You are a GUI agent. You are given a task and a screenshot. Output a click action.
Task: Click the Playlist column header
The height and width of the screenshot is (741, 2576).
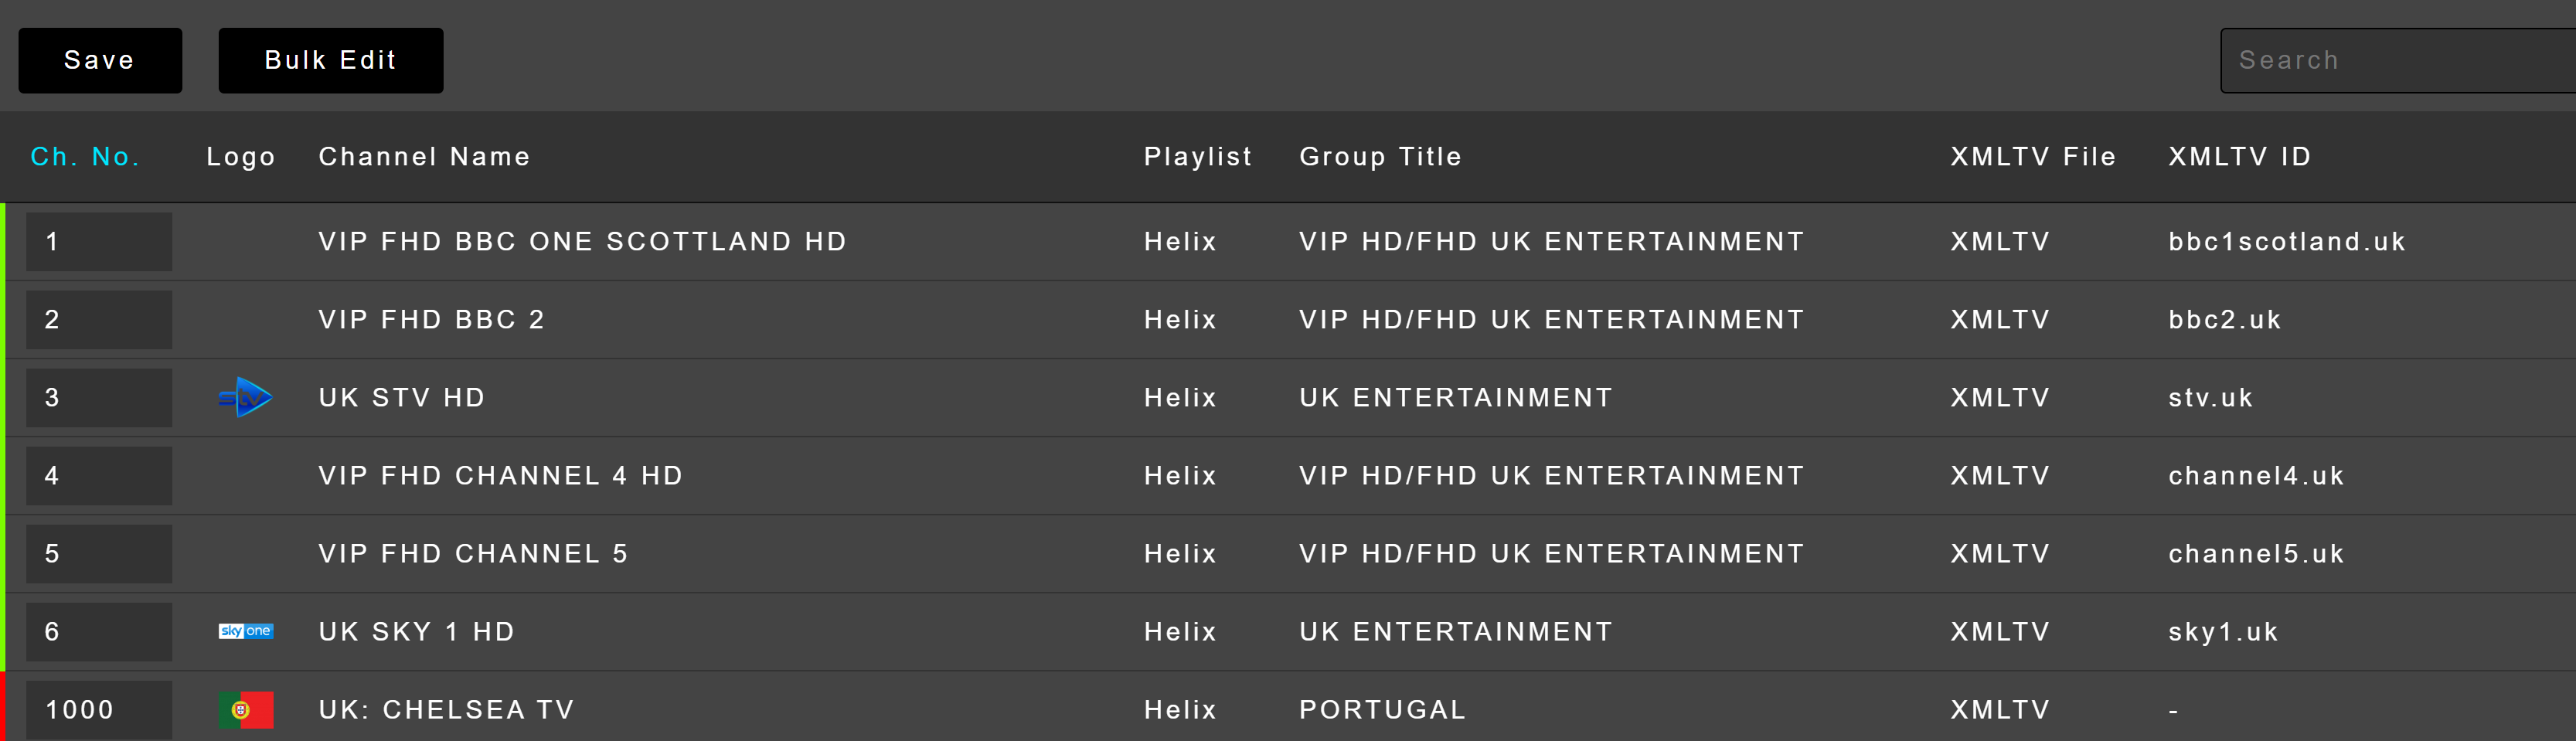(x=1197, y=157)
